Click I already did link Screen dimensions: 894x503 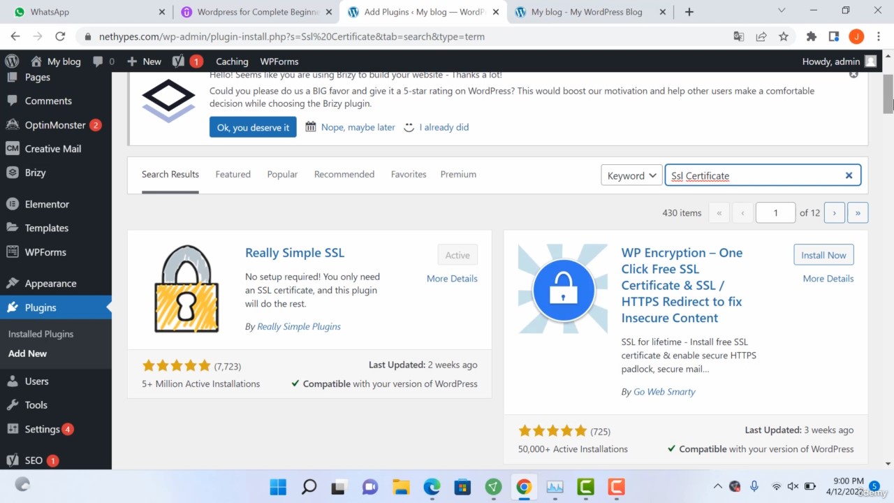coord(444,127)
